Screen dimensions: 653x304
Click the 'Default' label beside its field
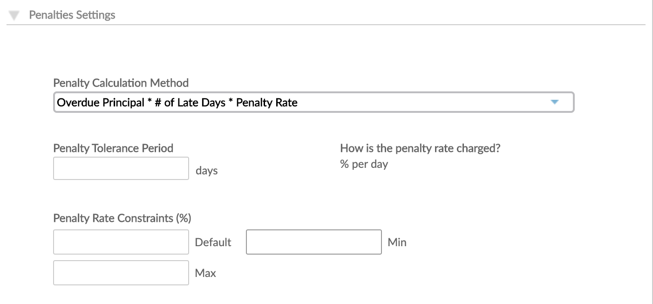coord(213,242)
